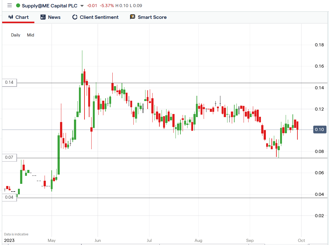Screen dimensions: 329x245
Task: Expand the Supply@ME Capital PLC dropdown arrow
Action: point(82,6)
